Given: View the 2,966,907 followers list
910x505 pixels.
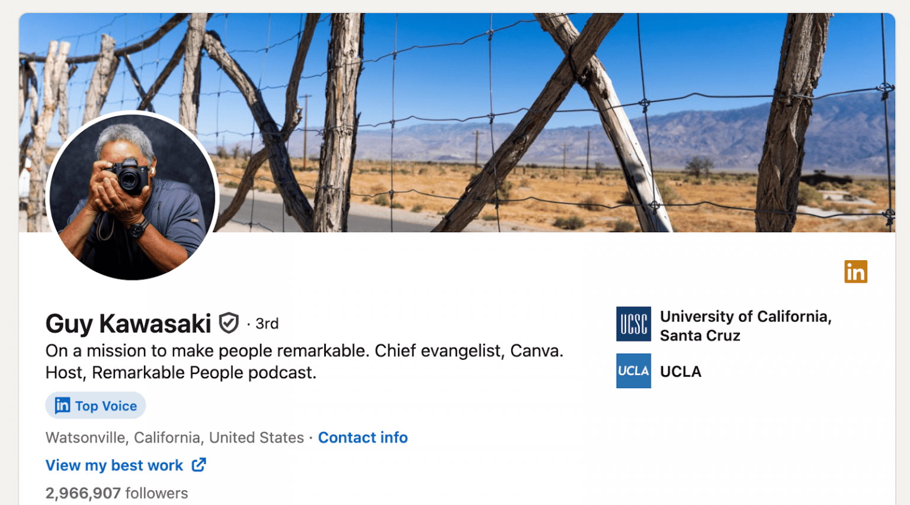Looking at the screenshot, I should point(116,493).
